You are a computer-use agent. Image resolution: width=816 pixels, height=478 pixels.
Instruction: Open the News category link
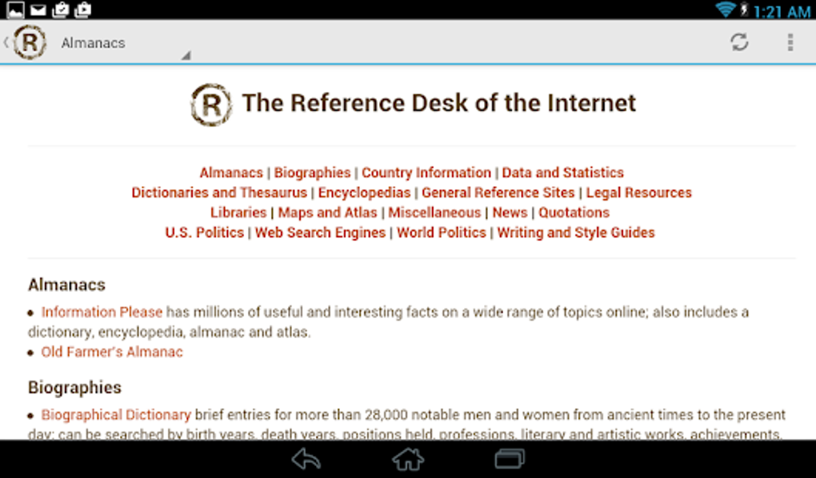pyautogui.click(x=510, y=212)
